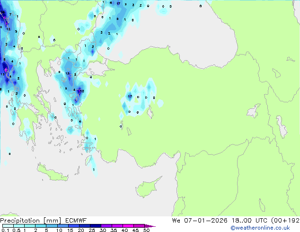Click the salt lake in central Turkey
Viewport: 300px width, 232px height.
(150, 112)
